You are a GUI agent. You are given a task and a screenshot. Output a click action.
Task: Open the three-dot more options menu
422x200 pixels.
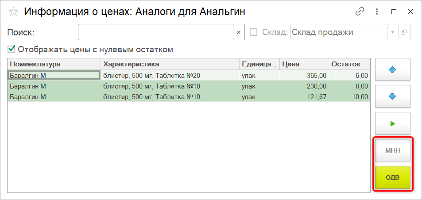tap(377, 12)
